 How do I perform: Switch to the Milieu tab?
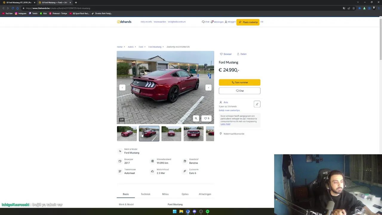(x=165, y=194)
